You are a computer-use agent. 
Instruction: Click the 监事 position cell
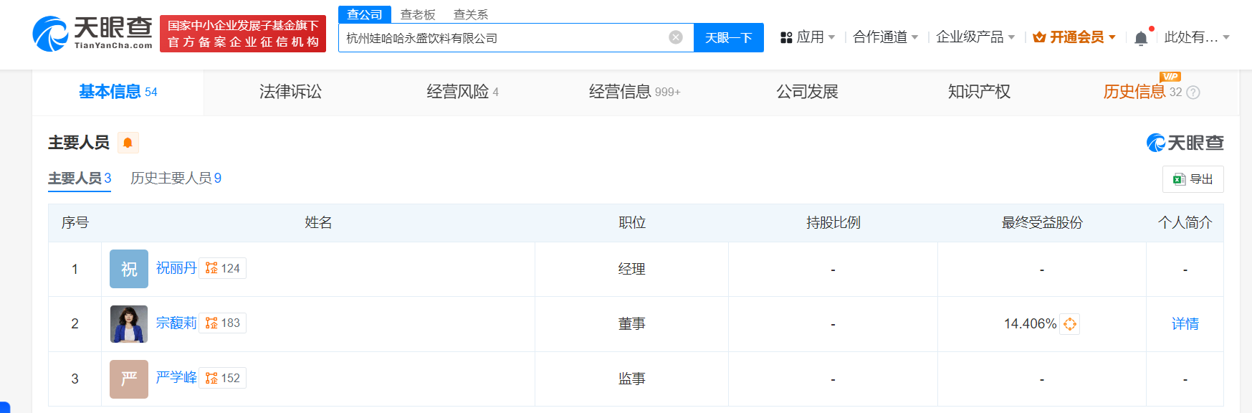632,379
